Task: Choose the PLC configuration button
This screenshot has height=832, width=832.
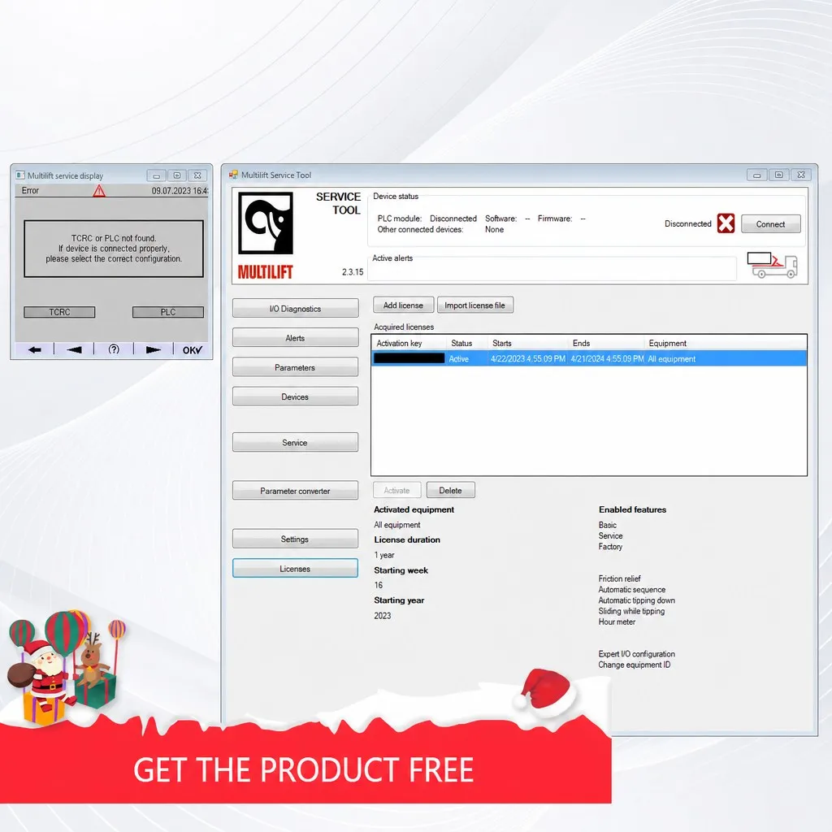Action: click(167, 312)
